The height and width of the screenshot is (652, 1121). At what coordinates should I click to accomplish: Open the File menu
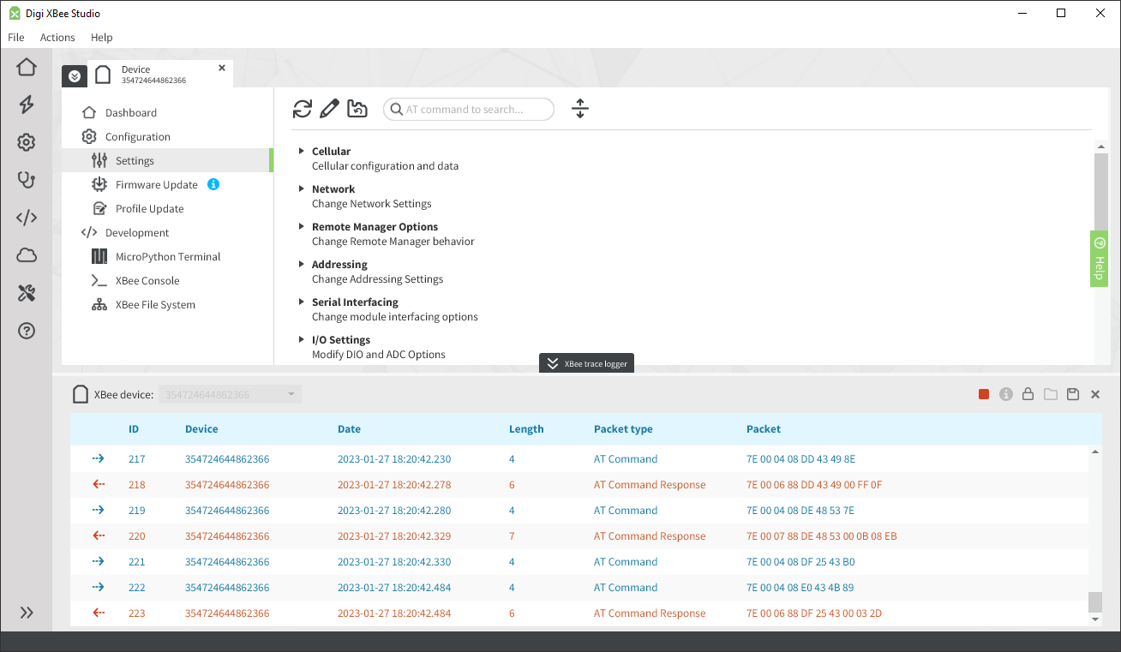16,37
